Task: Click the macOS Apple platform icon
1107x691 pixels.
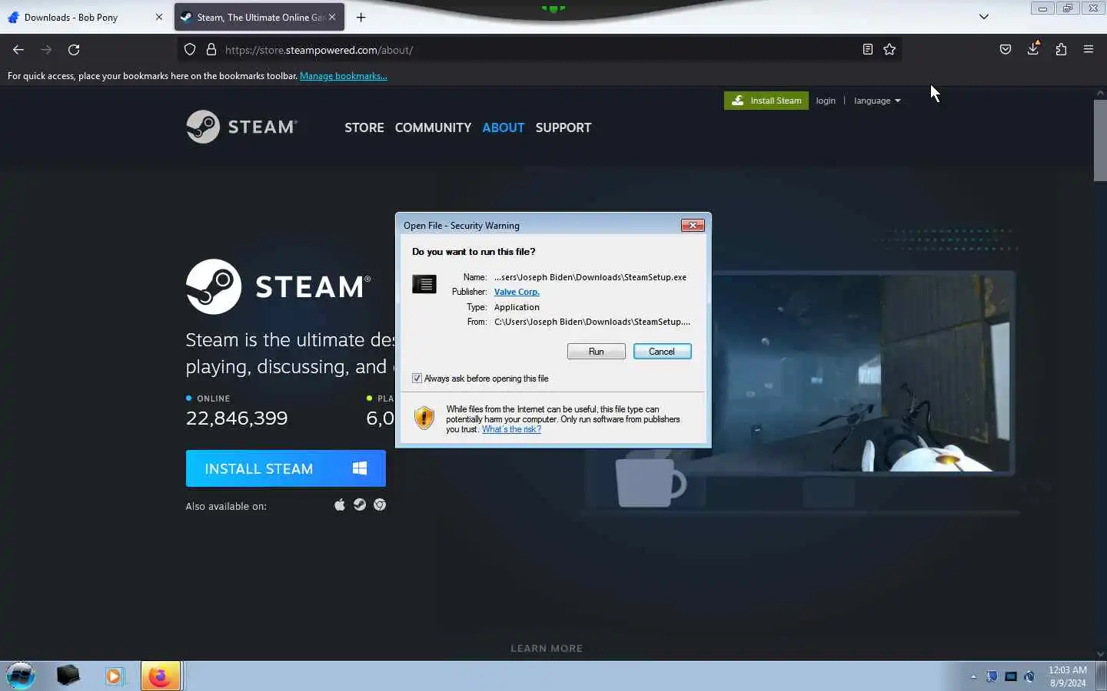Action: coord(340,504)
